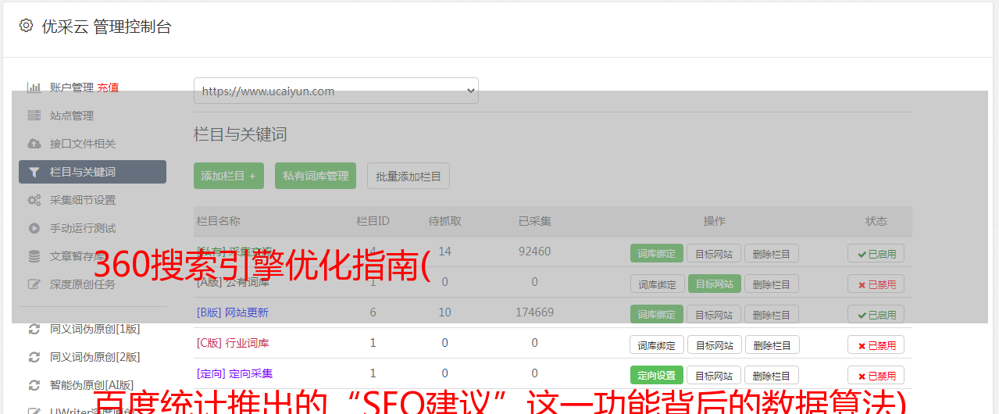Toggle 已禁用 status for 公有词库 row
Viewport: 999px width, 414px height.
pos(876,284)
